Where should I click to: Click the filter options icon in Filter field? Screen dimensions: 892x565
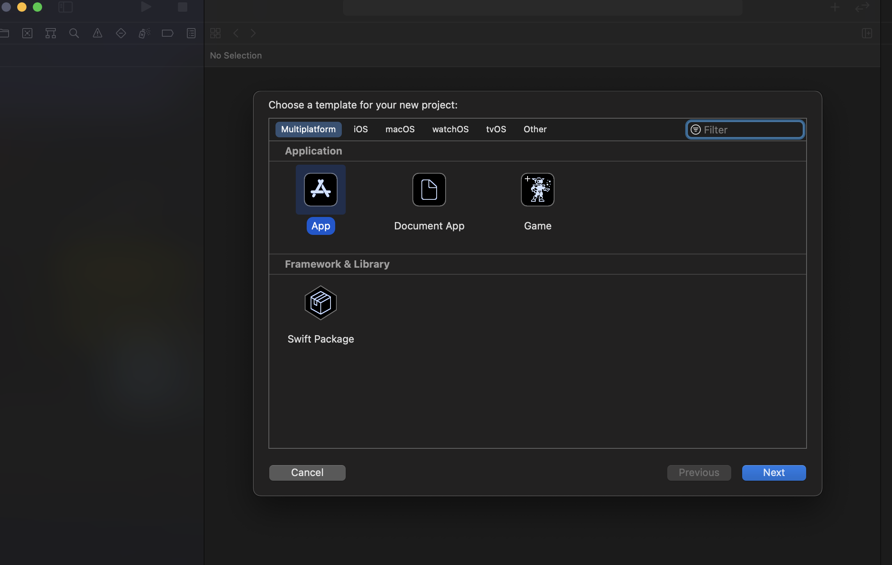695,130
